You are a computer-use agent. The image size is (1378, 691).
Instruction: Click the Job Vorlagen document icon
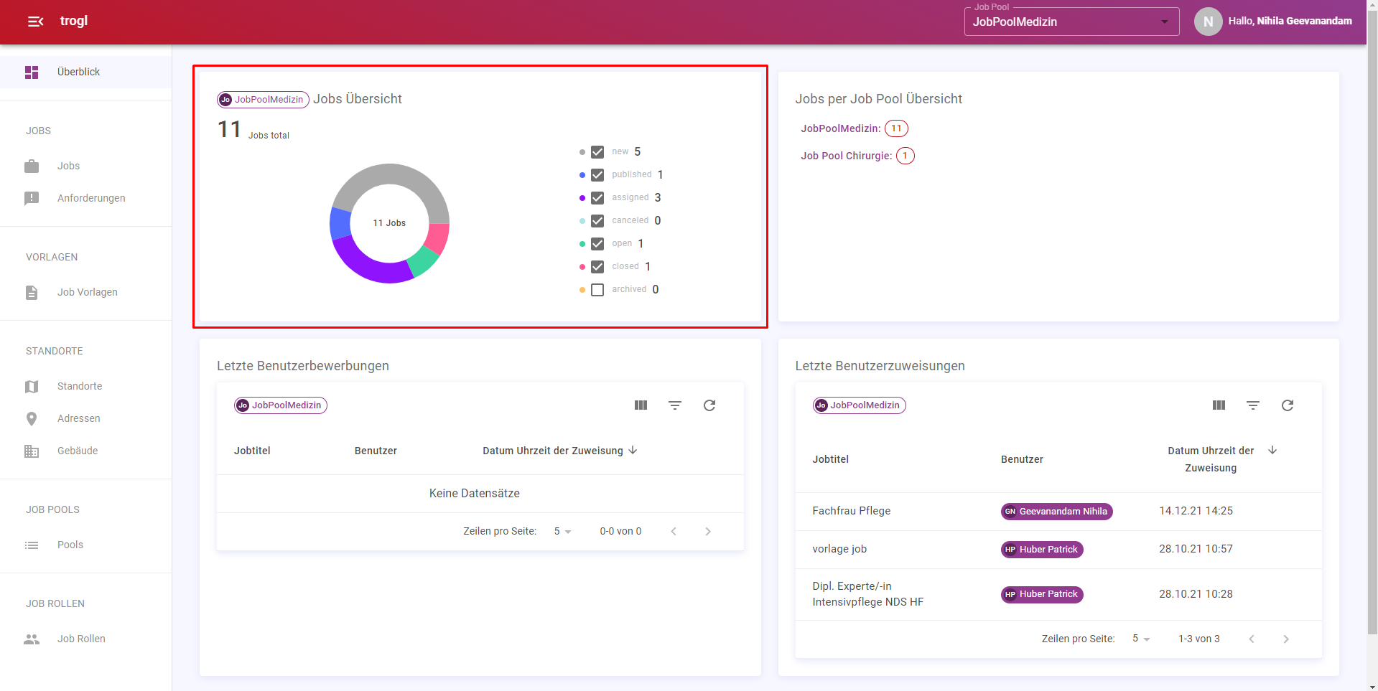(32, 292)
